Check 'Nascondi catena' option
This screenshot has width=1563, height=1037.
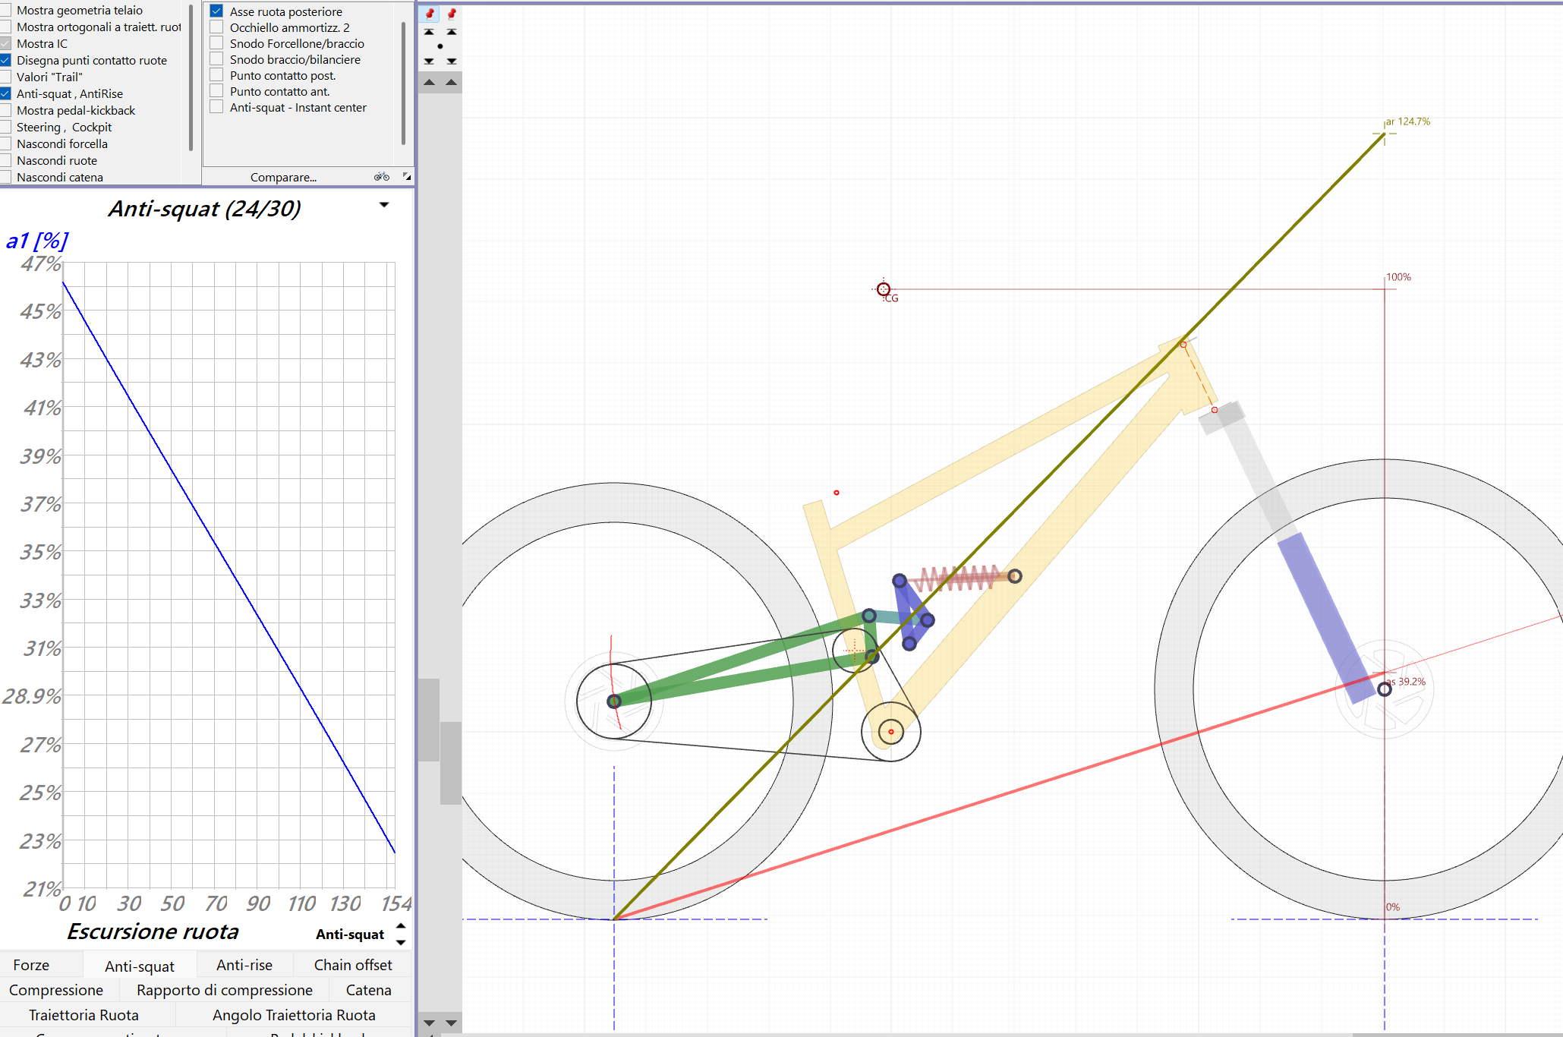(x=5, y=177)
